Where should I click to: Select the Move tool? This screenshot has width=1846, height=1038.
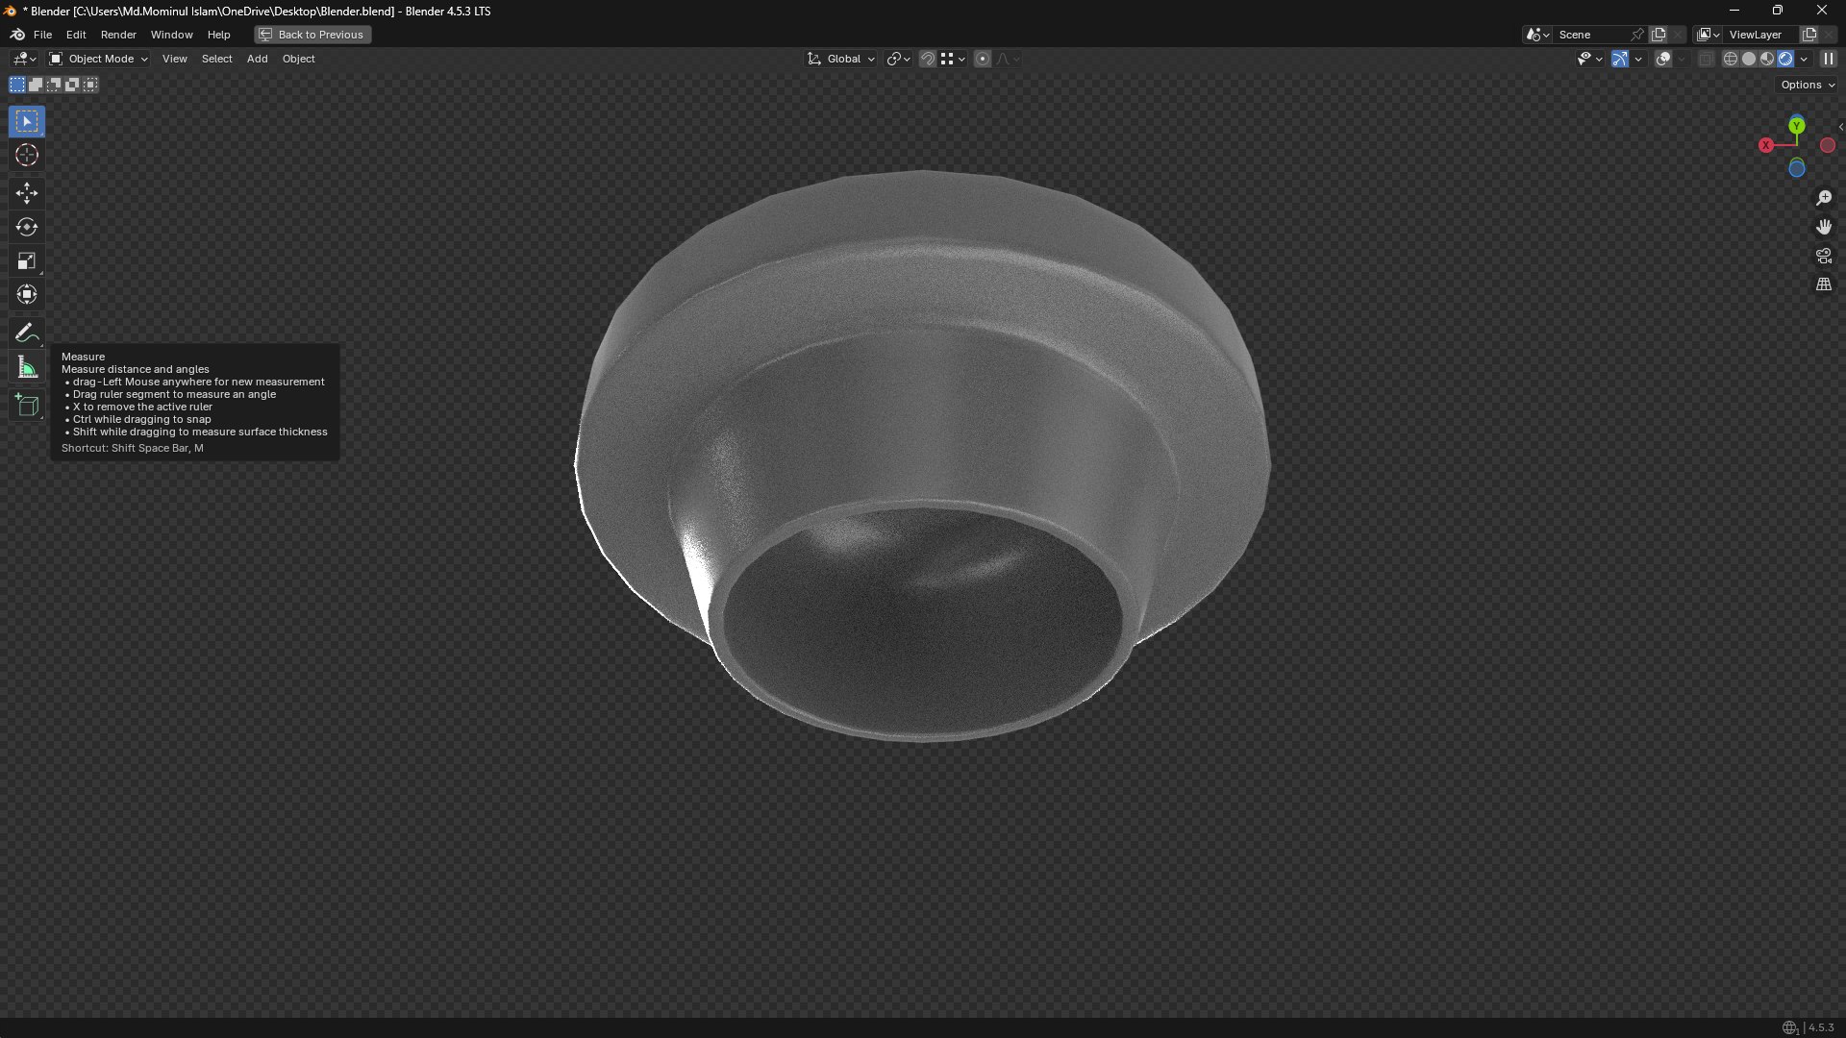pyautogui.click(x=27, y=193)
